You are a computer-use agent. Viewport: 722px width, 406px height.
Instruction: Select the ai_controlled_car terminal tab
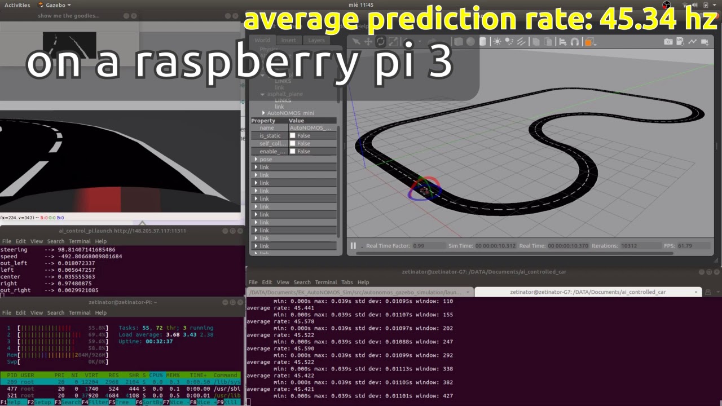(587, 292)
